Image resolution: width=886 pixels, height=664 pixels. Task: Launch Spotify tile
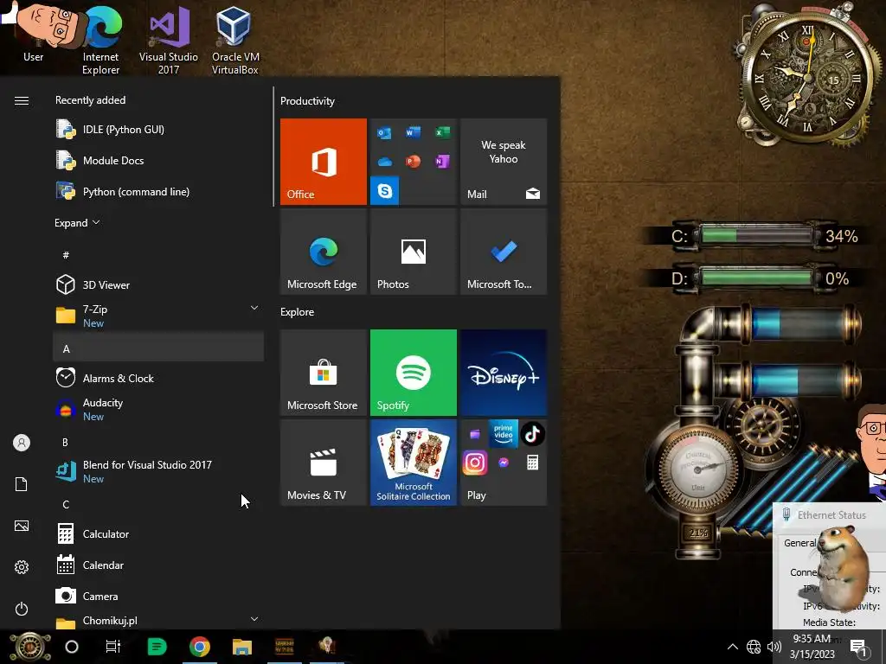pyautogui.click(x=413, y=373)
